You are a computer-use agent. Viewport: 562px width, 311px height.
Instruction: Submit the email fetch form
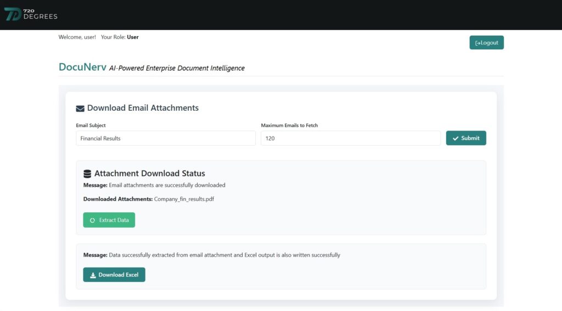(x=466, y=138)
